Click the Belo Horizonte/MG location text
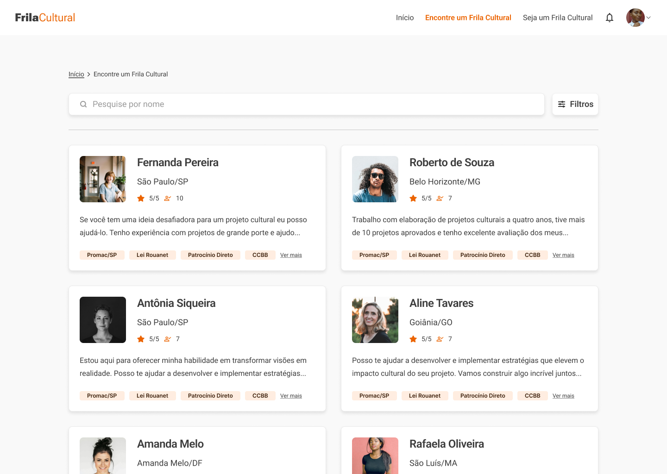The image size is (667, 474). pos(445,181)
